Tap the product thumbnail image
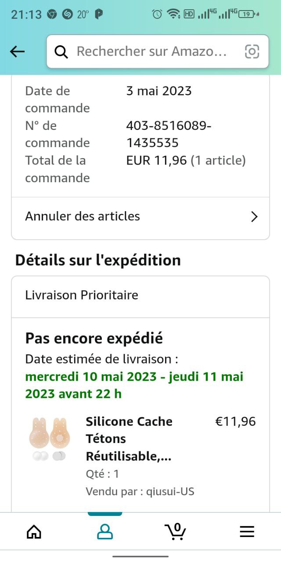 coord(49,439)
